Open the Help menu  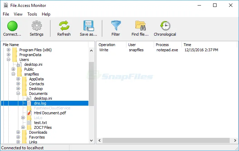46,14
